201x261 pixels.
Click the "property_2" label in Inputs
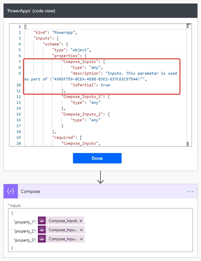24,231
